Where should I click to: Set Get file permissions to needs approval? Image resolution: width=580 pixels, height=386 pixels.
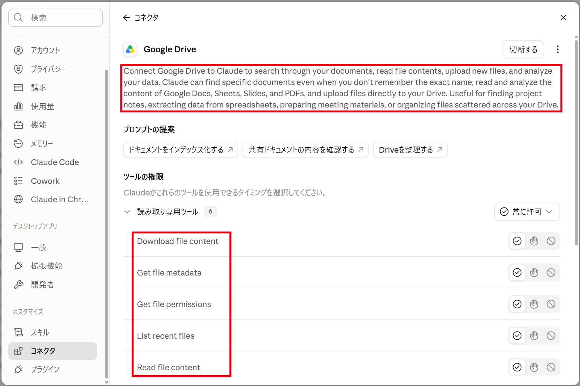(534, 304)
